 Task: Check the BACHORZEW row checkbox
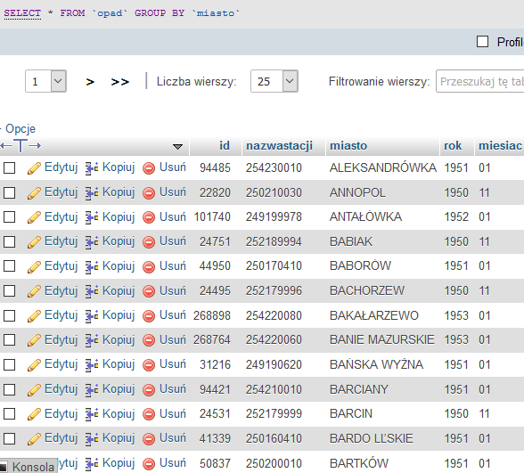tap(9, 290)
